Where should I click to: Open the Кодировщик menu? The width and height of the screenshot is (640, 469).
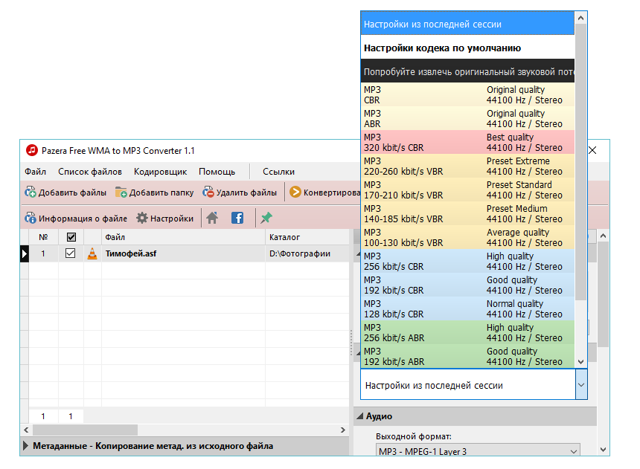[x=160, y=171]
